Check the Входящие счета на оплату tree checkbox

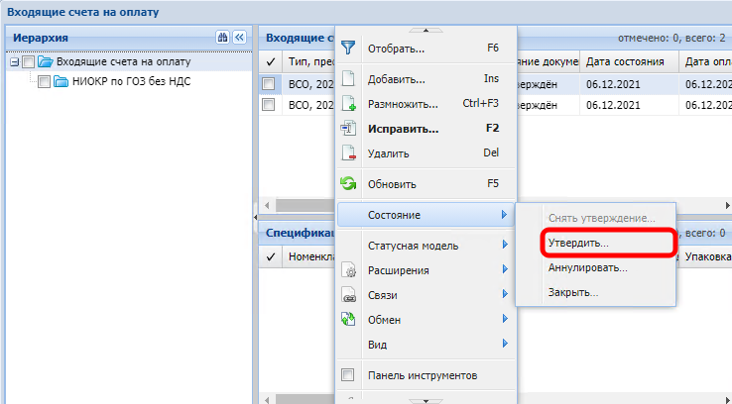pos(28,62)
